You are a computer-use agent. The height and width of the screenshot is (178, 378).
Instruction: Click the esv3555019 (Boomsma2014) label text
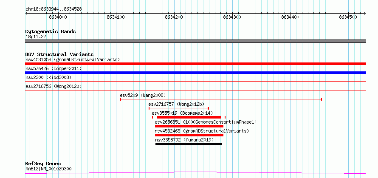coord(182,113)
